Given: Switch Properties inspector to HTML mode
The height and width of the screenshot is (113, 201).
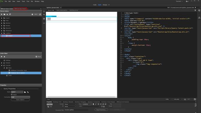Looking at the screenshot, I should point(50,104).
